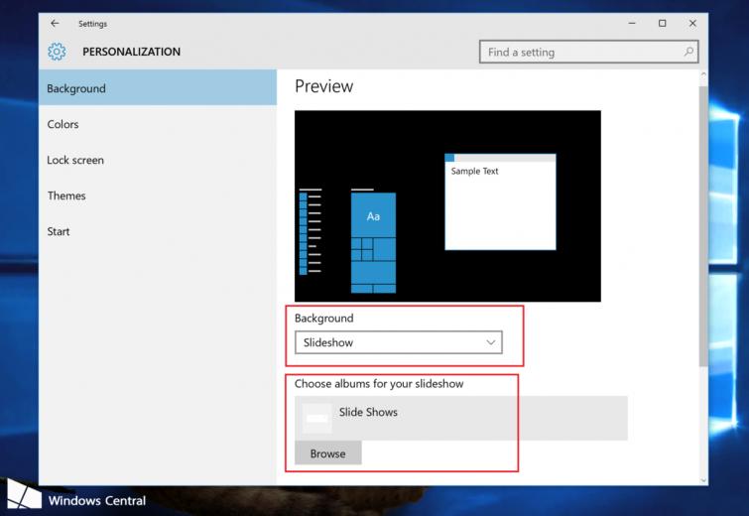Click the Slide Shows folder thumbnail
Screen dimensions: 749x516
[317, 418]
